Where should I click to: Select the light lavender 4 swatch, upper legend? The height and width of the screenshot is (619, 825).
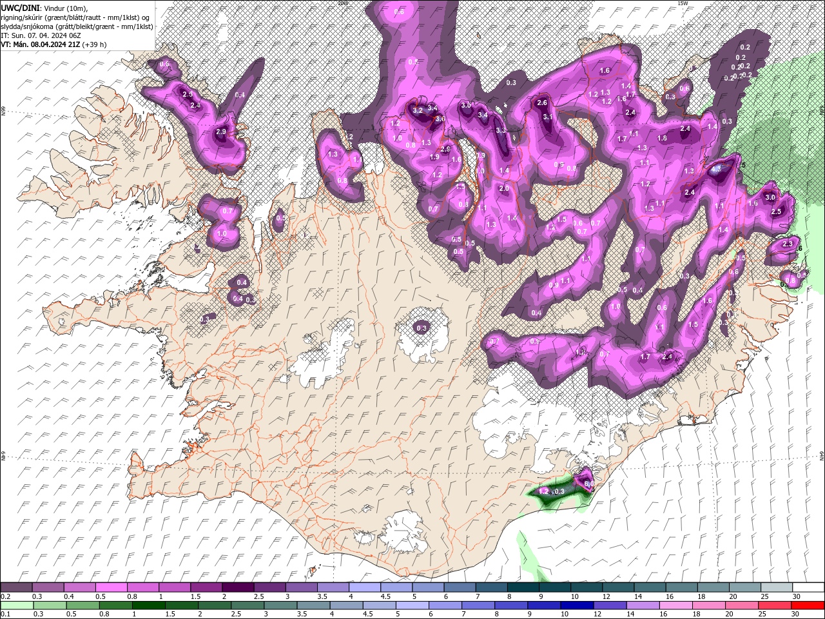364,587
